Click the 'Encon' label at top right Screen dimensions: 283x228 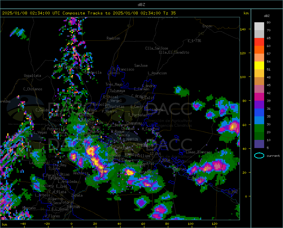pyautogui.click(x=207, y=26)
